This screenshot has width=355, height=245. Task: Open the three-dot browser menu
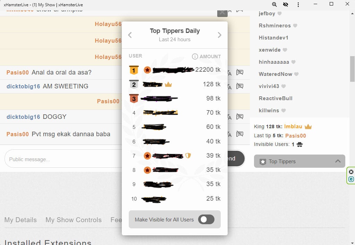click(x=298, y=5)
